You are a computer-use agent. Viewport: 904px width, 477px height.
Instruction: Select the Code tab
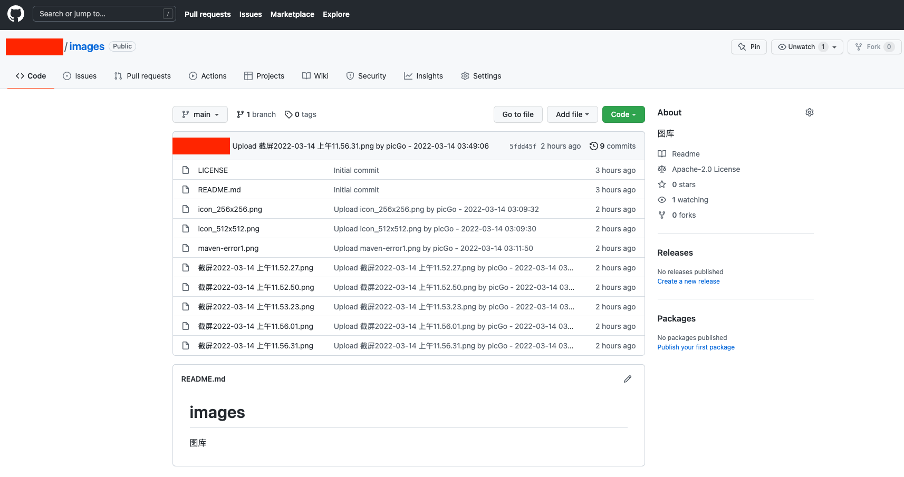(31, 76)
